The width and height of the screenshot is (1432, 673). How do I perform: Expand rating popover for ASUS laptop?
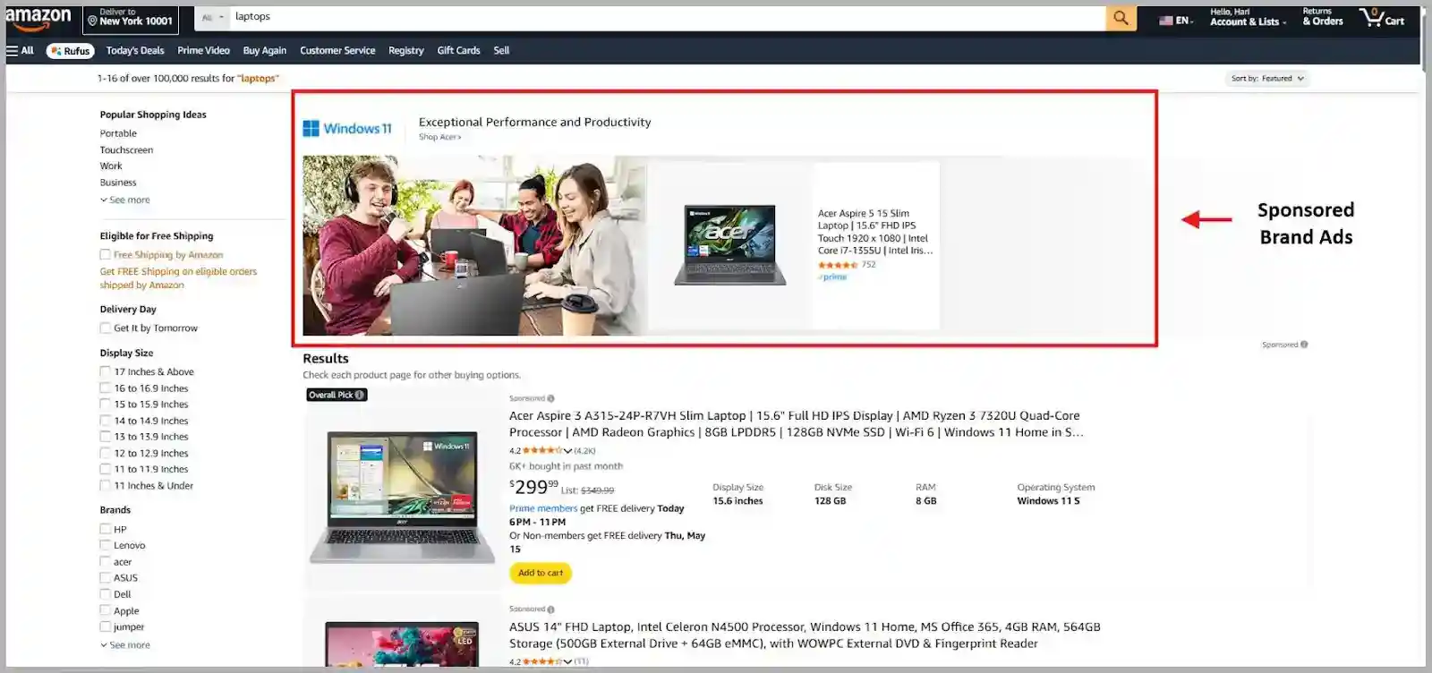pyautogui.click(x=567, y=662)
